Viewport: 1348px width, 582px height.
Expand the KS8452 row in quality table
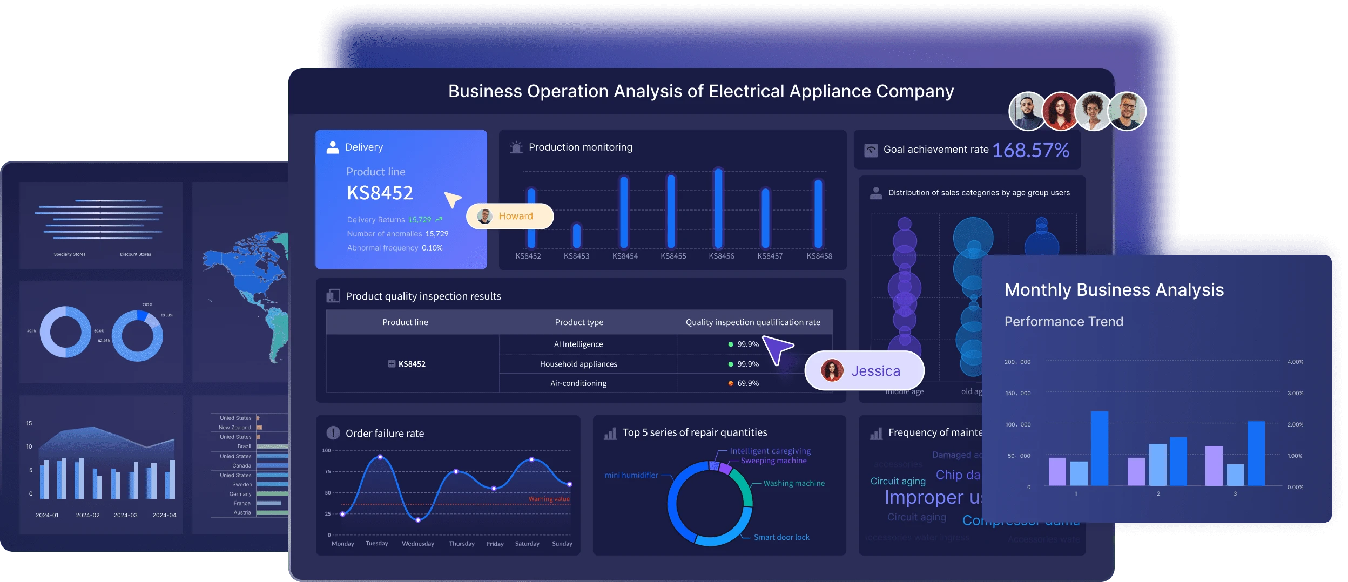click(392, 364)
